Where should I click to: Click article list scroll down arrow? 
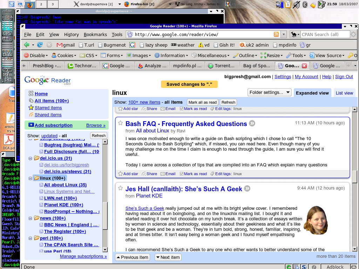pos(354,249)
